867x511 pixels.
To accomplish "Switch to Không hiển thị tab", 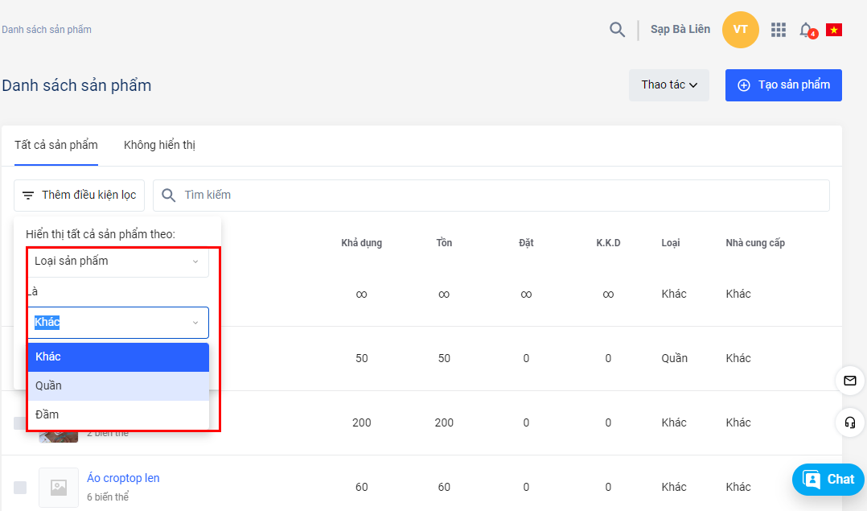I will pos(159,146).
